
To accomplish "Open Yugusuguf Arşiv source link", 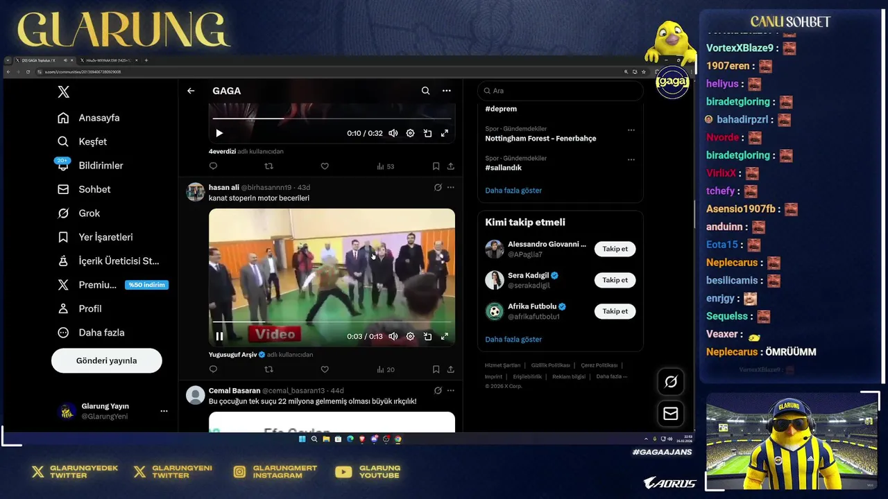I will pos(237,355).
